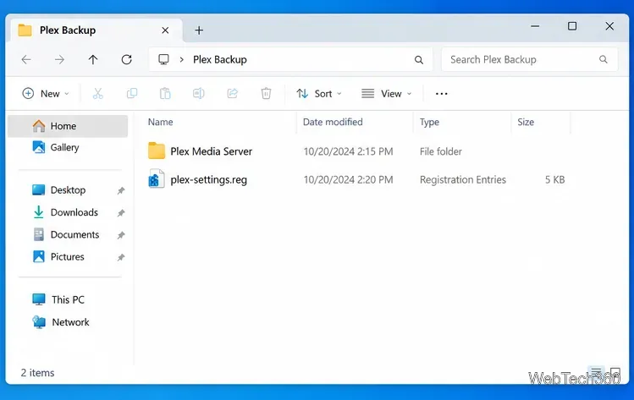This screenshot has width=634, height=400.
Task: Unpin Documents using its pin icon
Action: pyautogui.click(x=121, y=235)
